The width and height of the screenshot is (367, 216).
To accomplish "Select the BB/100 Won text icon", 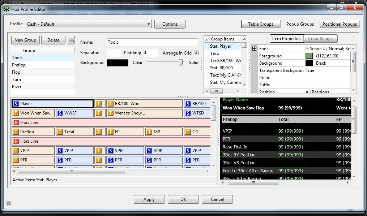I will tap(111, 104).
